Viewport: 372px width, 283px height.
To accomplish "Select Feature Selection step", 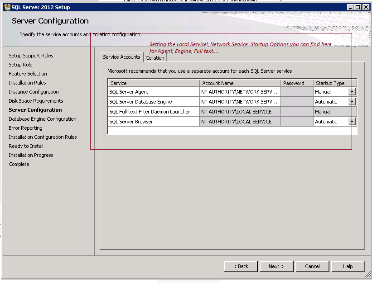I will click(28, 74).
